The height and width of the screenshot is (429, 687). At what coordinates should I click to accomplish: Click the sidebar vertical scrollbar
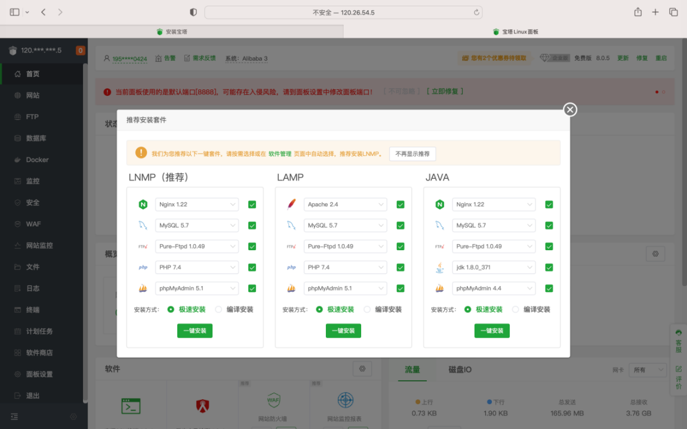point(85,232)
